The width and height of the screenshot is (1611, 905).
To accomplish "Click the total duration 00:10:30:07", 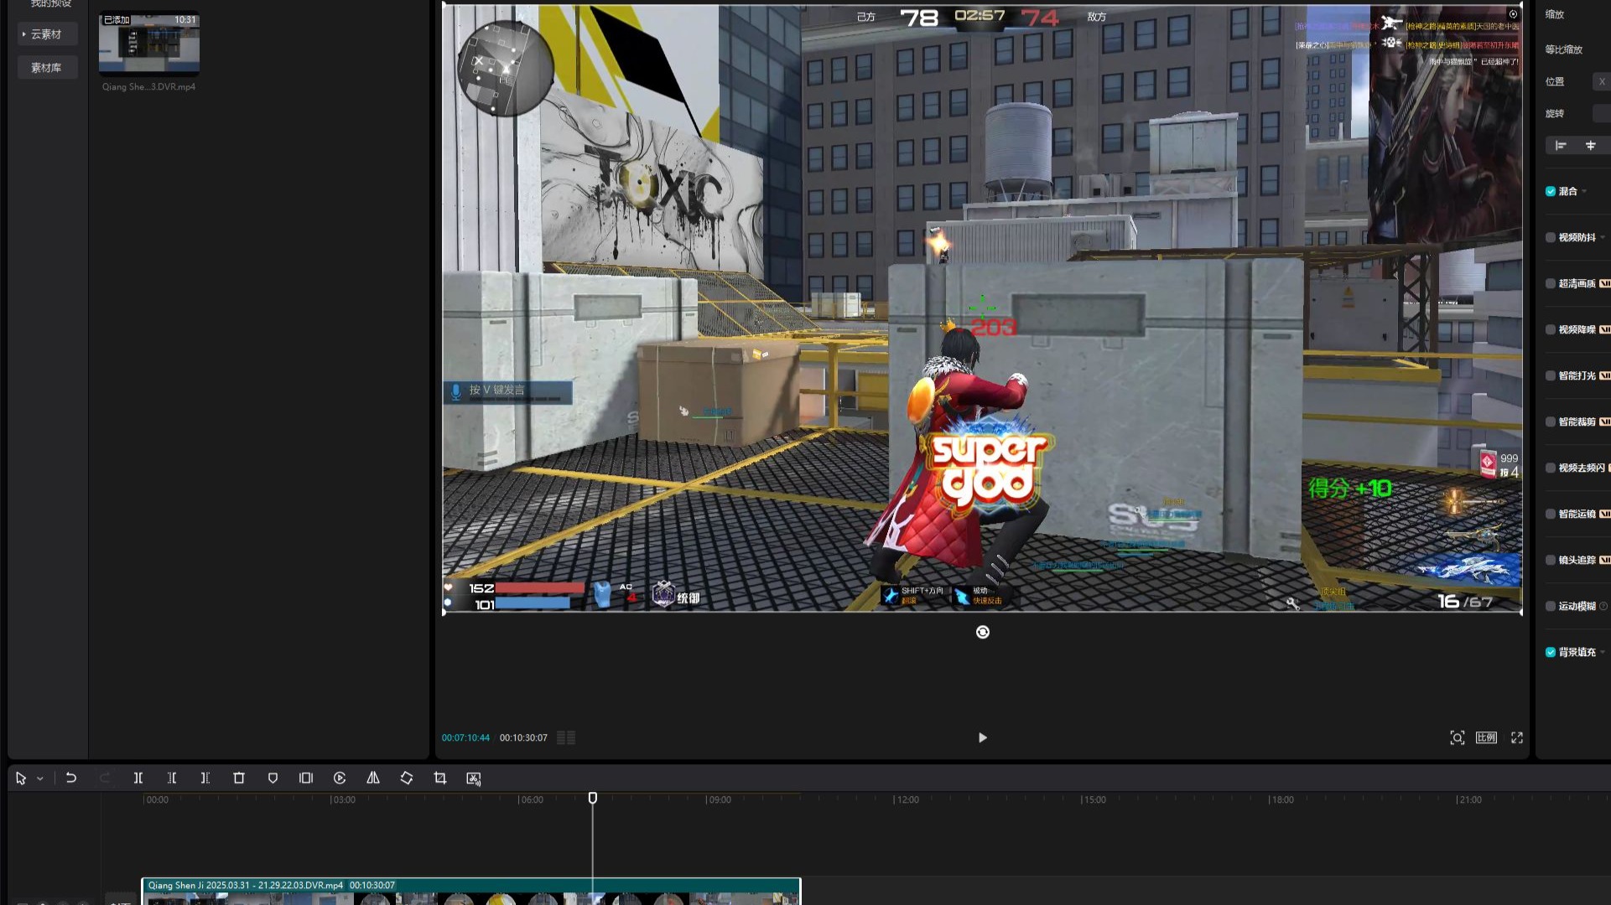I will point(523,738).
